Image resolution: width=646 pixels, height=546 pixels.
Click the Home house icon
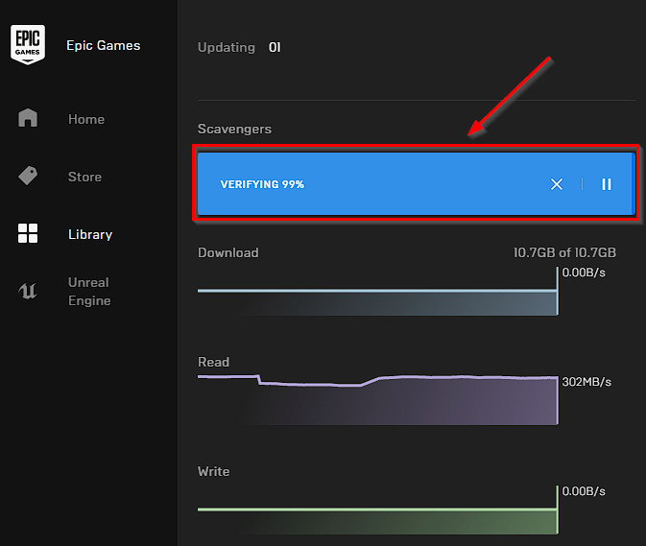pyautogui.click(x=28, y=118)
